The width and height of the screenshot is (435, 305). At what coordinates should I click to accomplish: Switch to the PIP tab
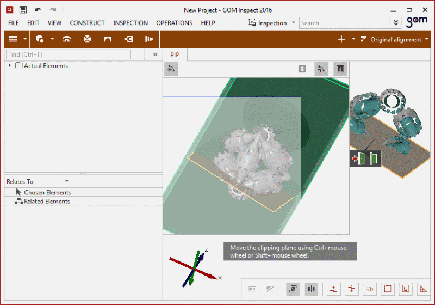click(x=175, y=55)
